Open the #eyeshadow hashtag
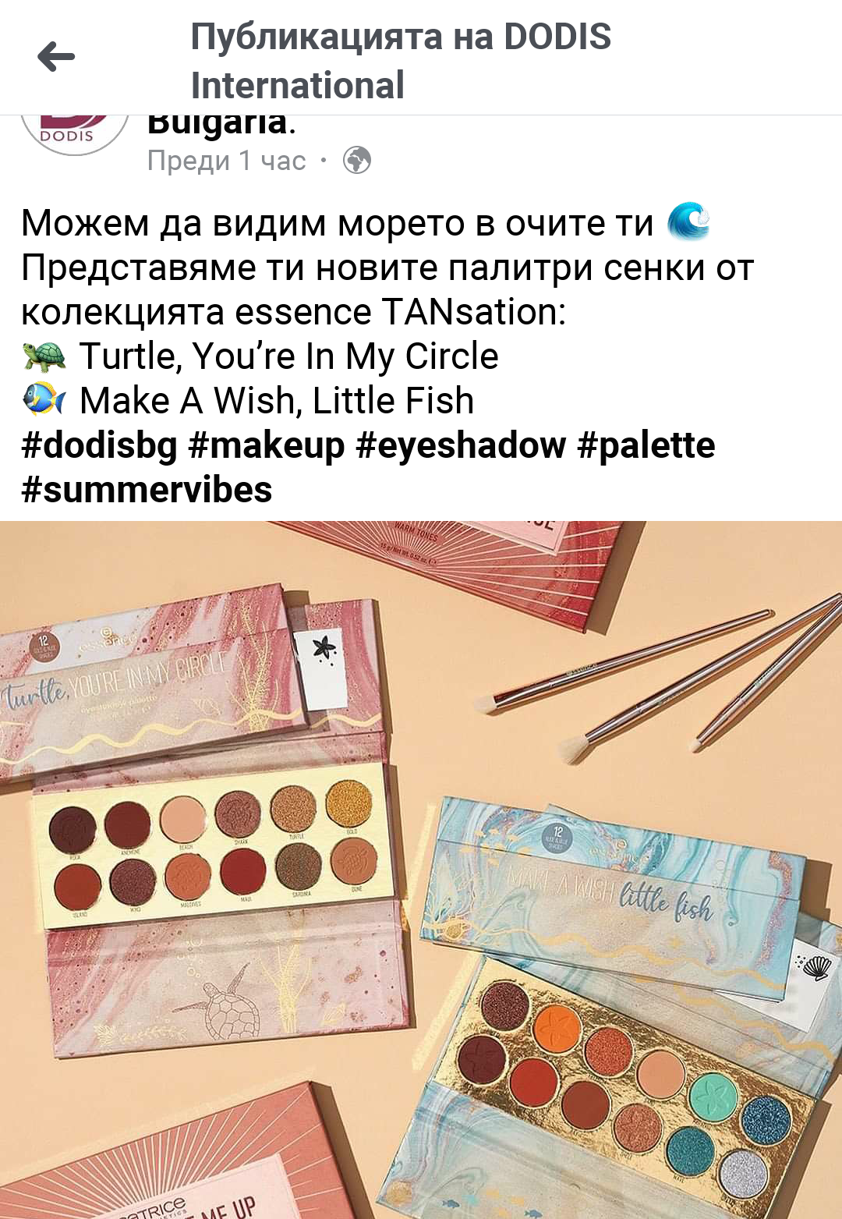Viewport: 842px width, 1219px height. point(461,445)
